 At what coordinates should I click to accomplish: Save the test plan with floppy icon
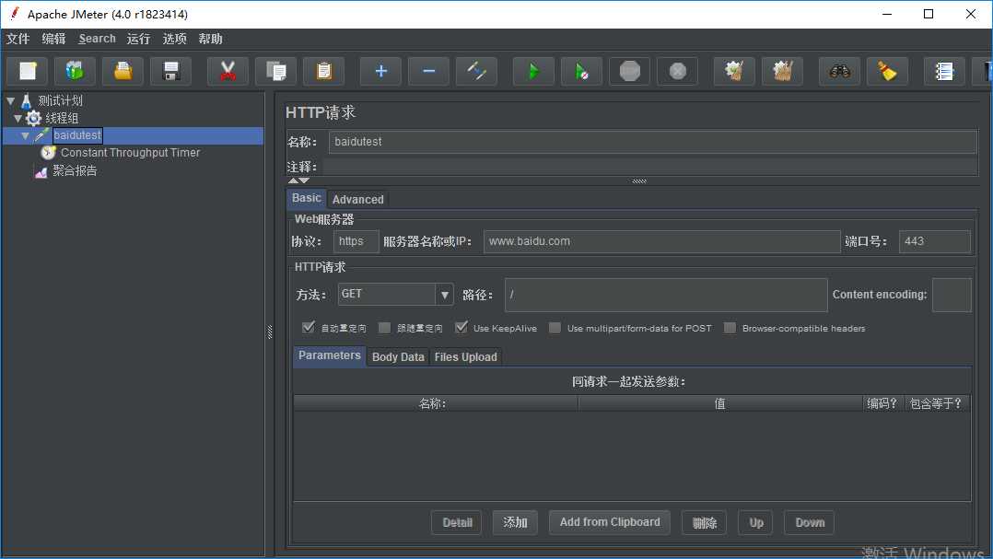click(x=171, y=71)
